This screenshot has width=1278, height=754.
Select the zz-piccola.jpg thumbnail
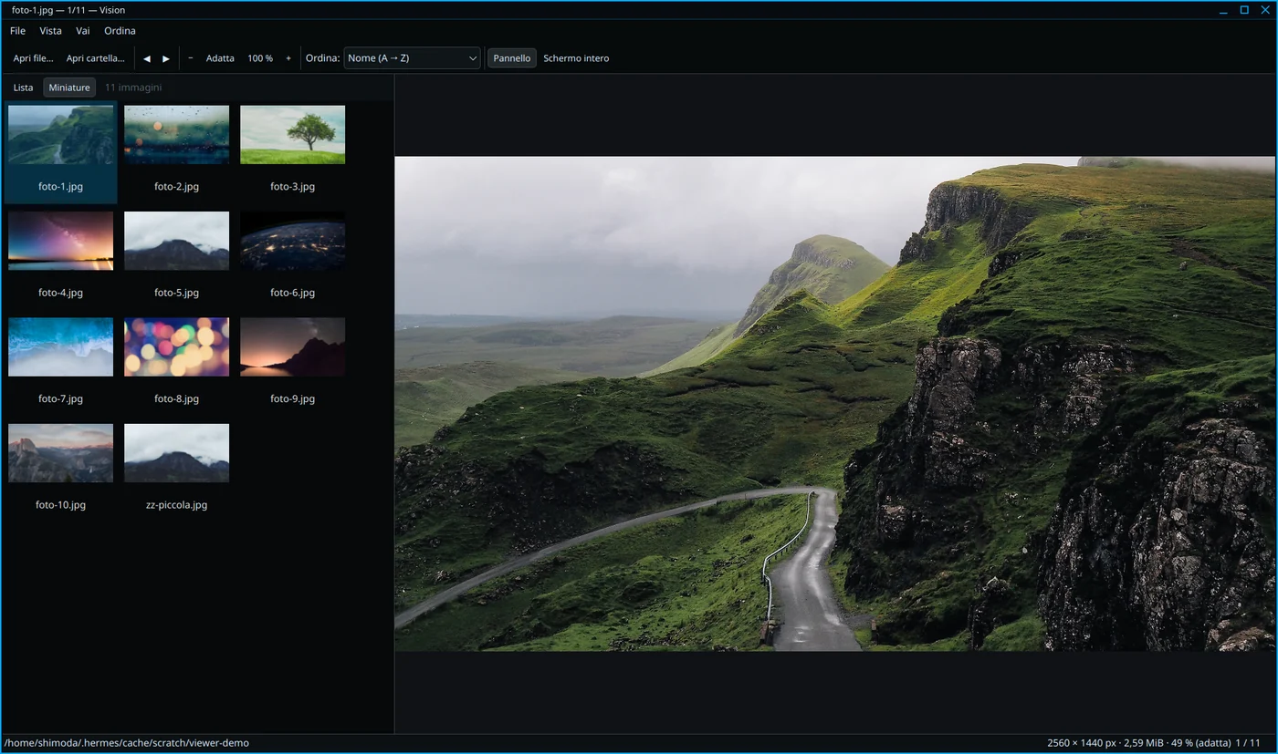tap(176, 470)
